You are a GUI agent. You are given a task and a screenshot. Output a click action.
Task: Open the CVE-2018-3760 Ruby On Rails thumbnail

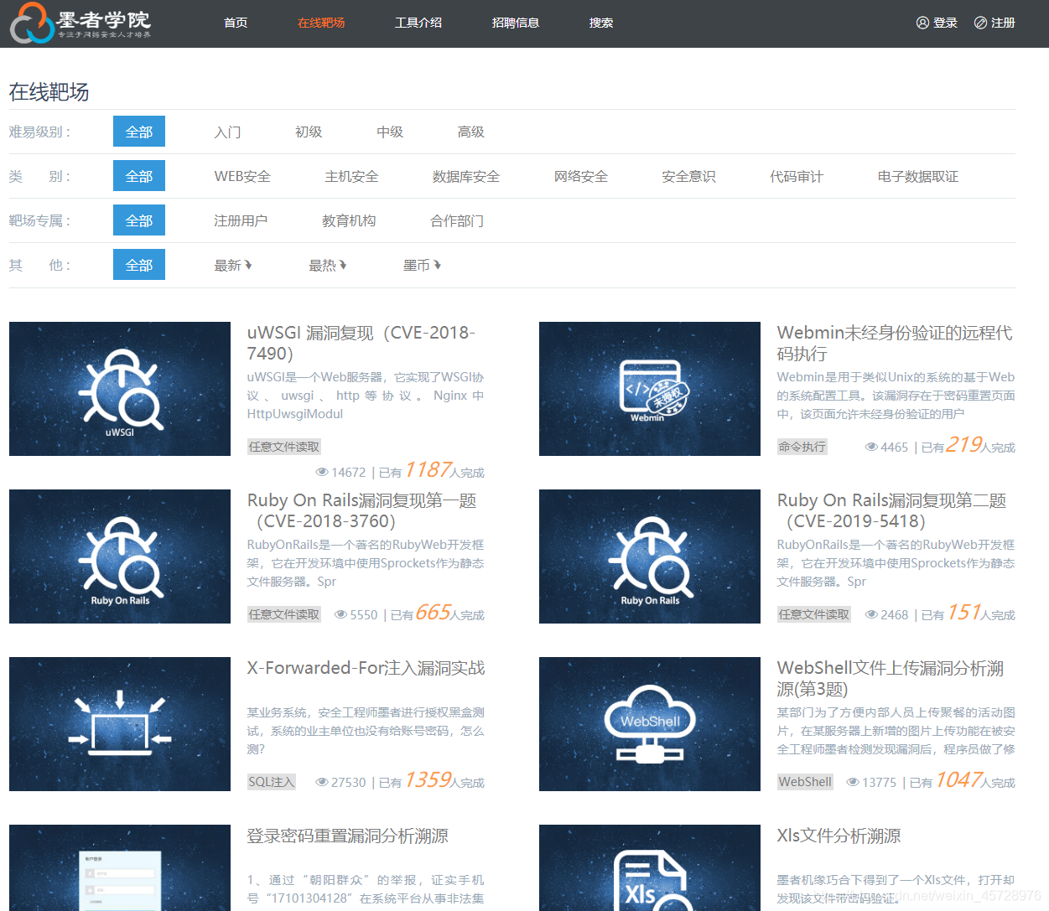pos(120,556)
